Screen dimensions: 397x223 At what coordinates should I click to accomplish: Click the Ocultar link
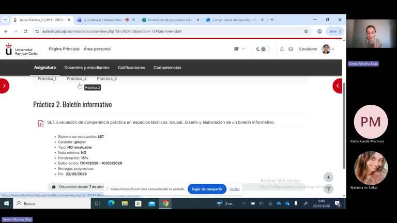click(x=235, y=189)
